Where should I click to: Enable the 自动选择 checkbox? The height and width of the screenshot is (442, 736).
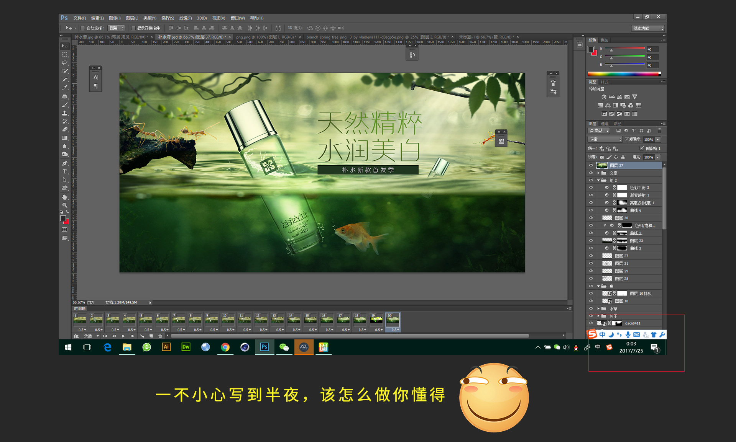(82, 28)
